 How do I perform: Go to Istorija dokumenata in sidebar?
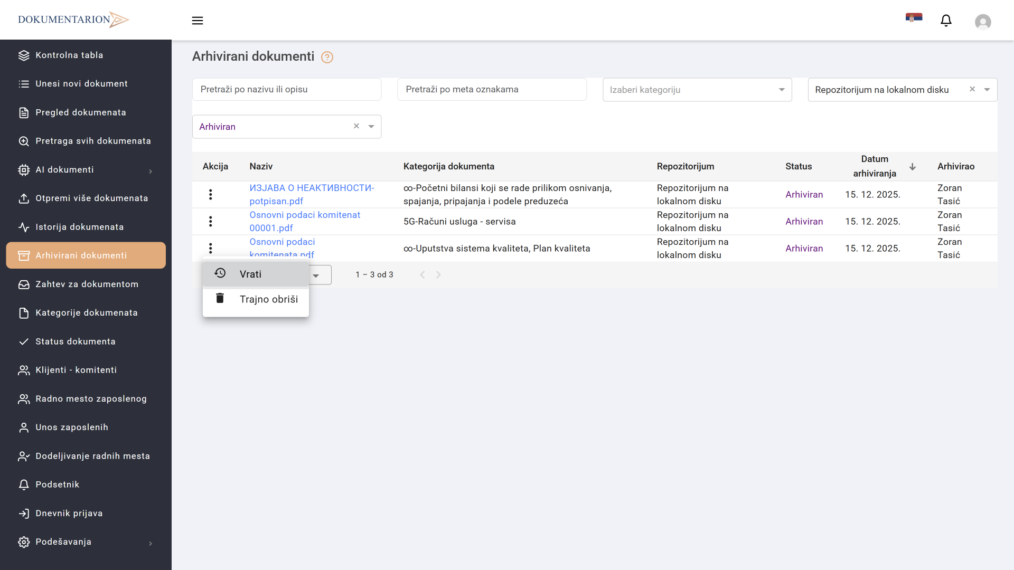coord(79,227)
